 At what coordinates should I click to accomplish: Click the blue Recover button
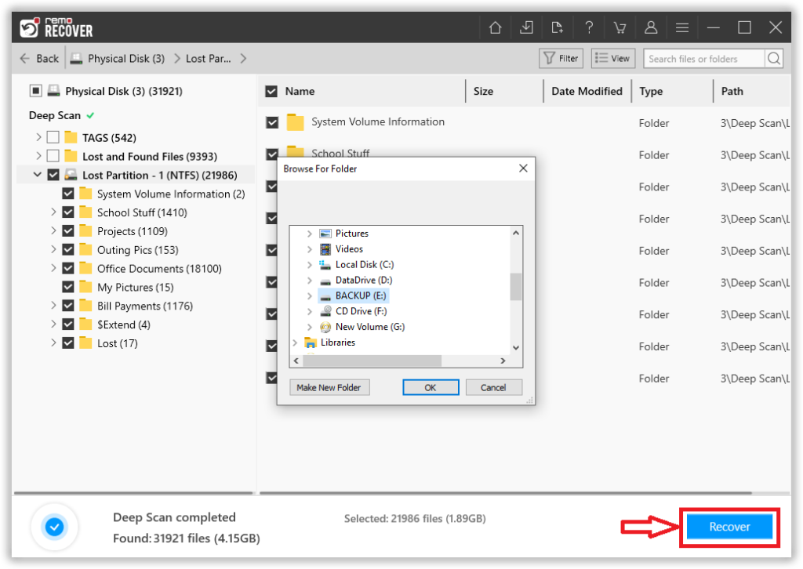click(729, 527)
